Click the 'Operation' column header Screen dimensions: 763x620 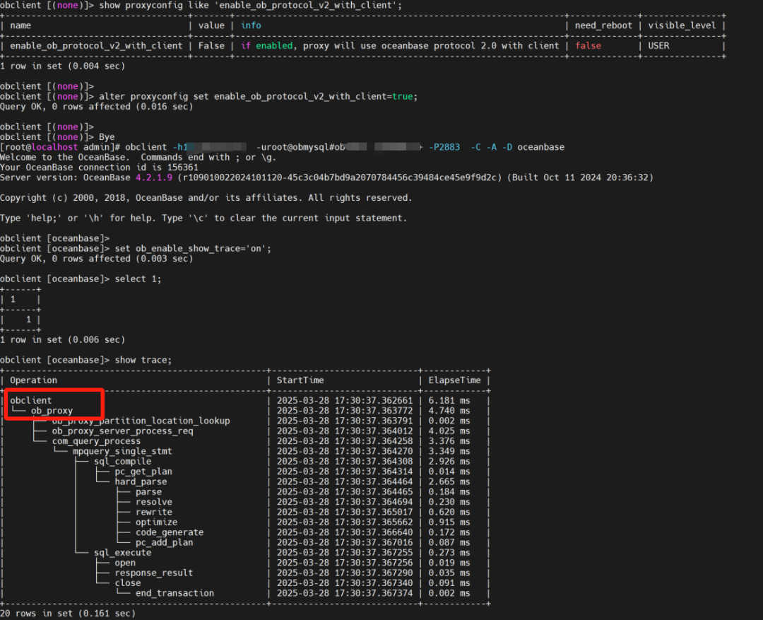click(34, 380)
